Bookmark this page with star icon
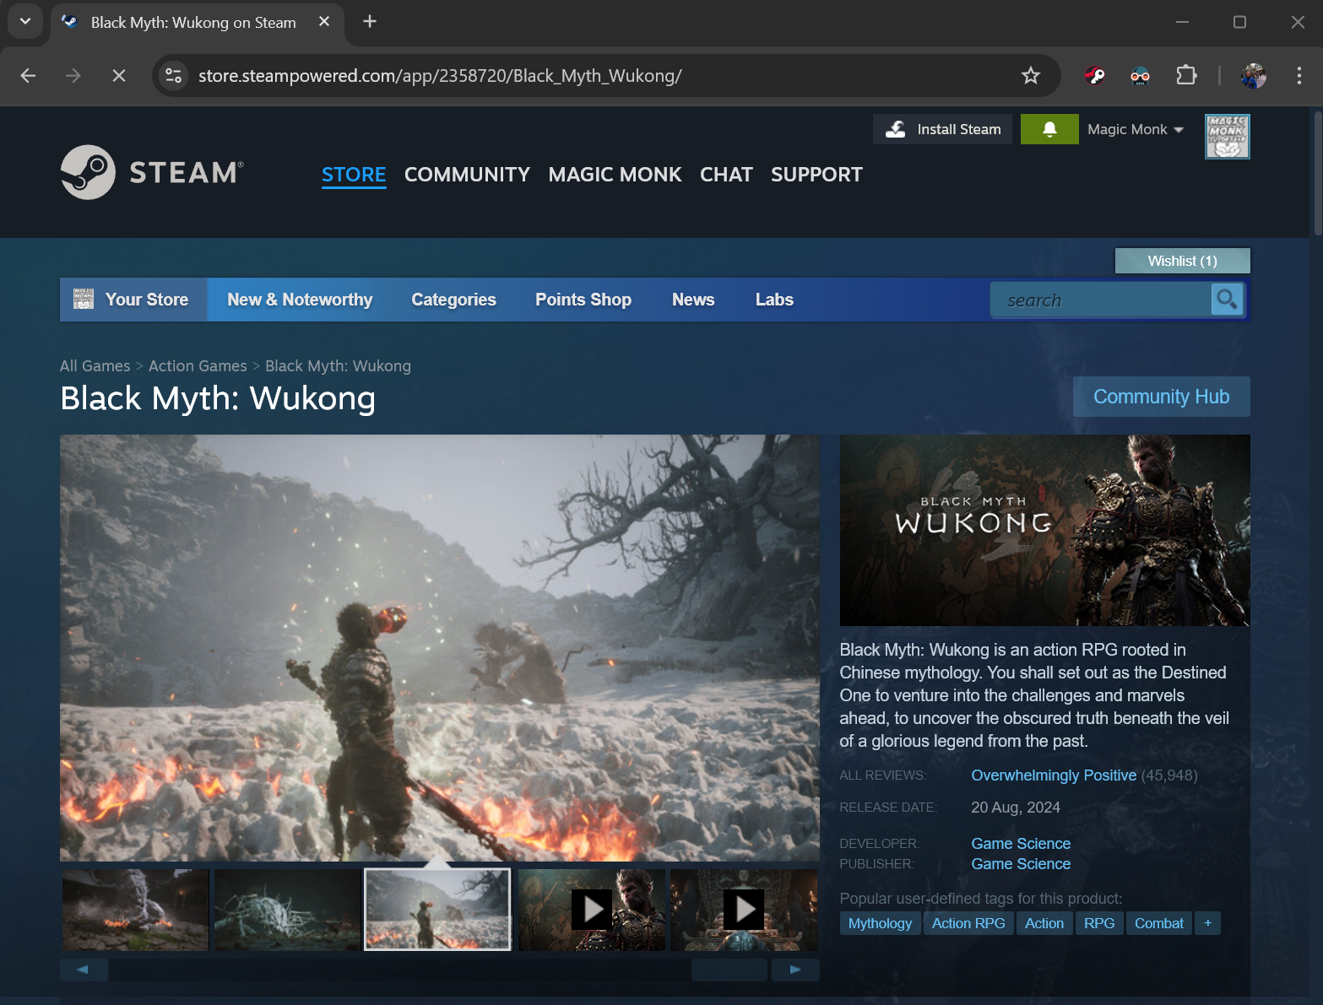 (x=1030, y=76)
